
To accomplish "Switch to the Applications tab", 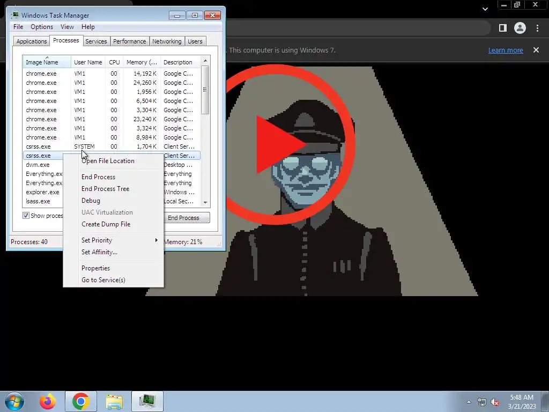I will click(x=32, y=41).
